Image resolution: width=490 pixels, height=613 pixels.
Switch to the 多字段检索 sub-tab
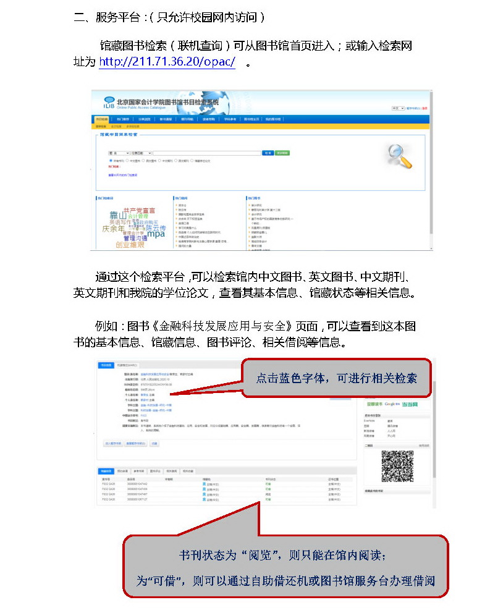click(x=133, y=126)
